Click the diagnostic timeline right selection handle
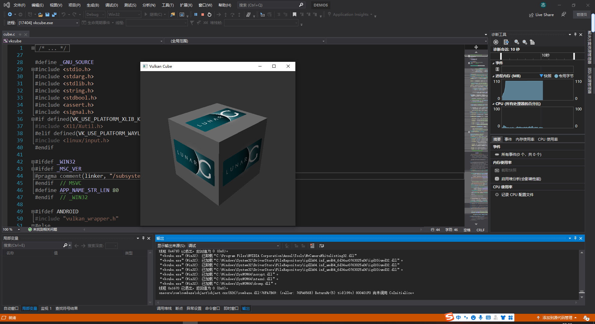The image size is (595, 324). 574,56
